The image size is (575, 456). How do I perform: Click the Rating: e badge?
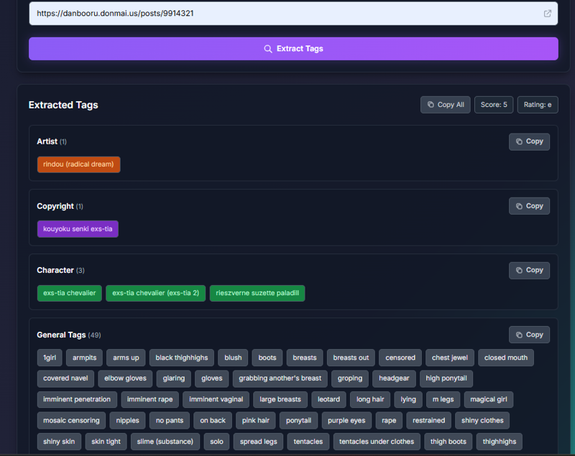point(538,105)
